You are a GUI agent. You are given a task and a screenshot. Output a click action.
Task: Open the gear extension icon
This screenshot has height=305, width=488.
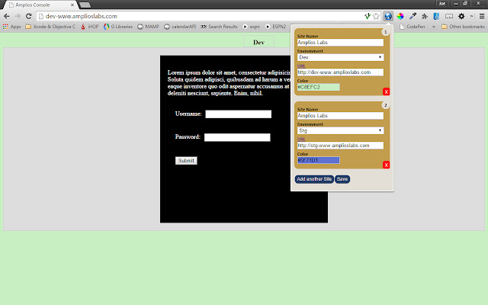pos(461,16)
